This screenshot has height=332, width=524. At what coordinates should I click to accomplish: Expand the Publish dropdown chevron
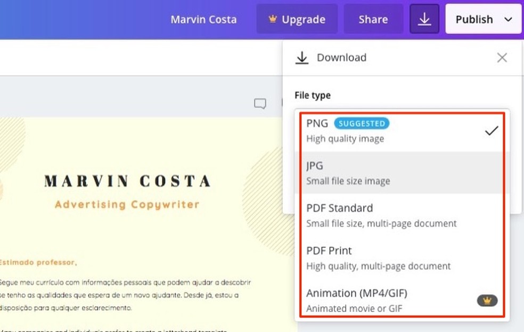[509, 19]
